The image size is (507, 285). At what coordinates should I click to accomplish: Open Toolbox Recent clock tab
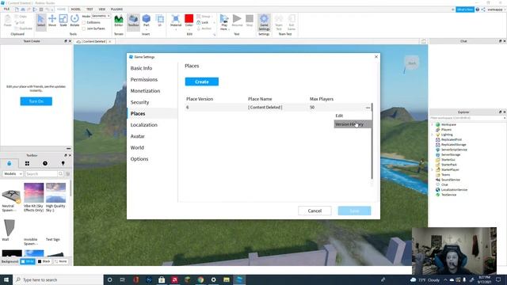pyautogui.click(x=45, y=163)
